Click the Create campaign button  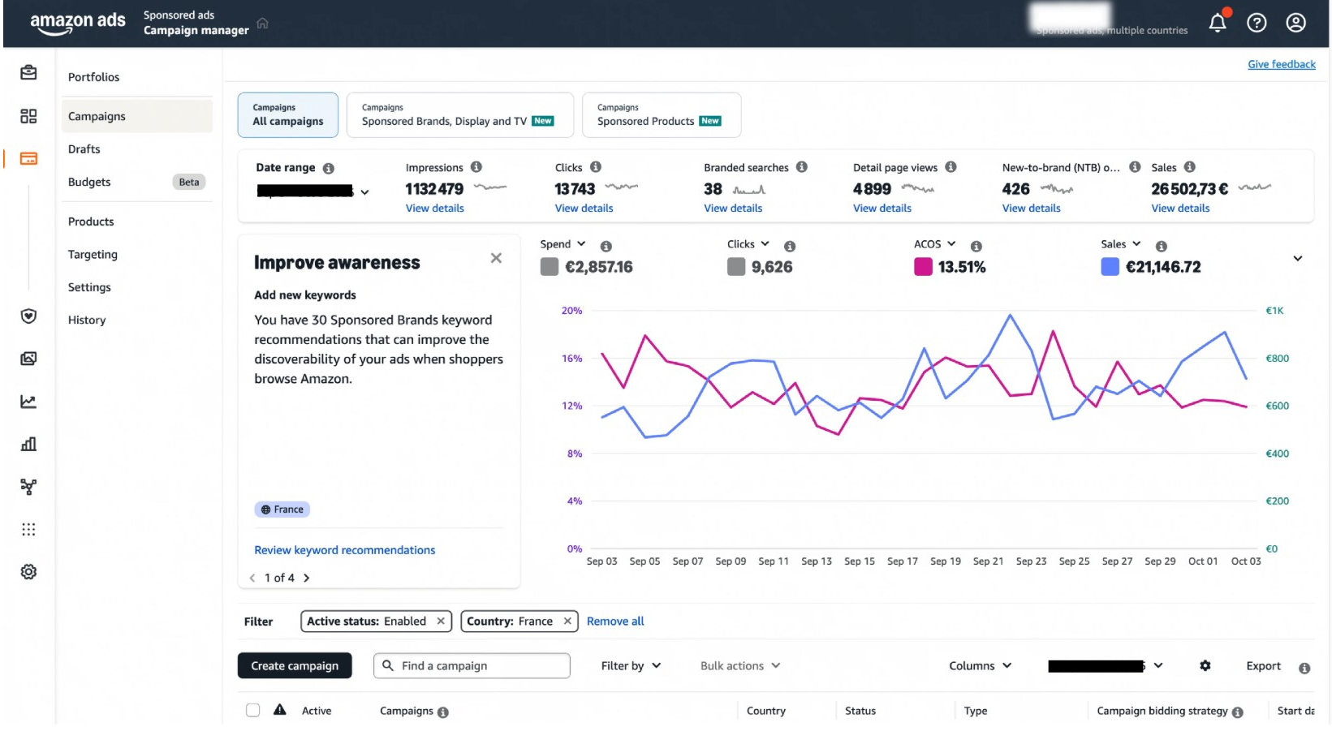click(295, 666)
